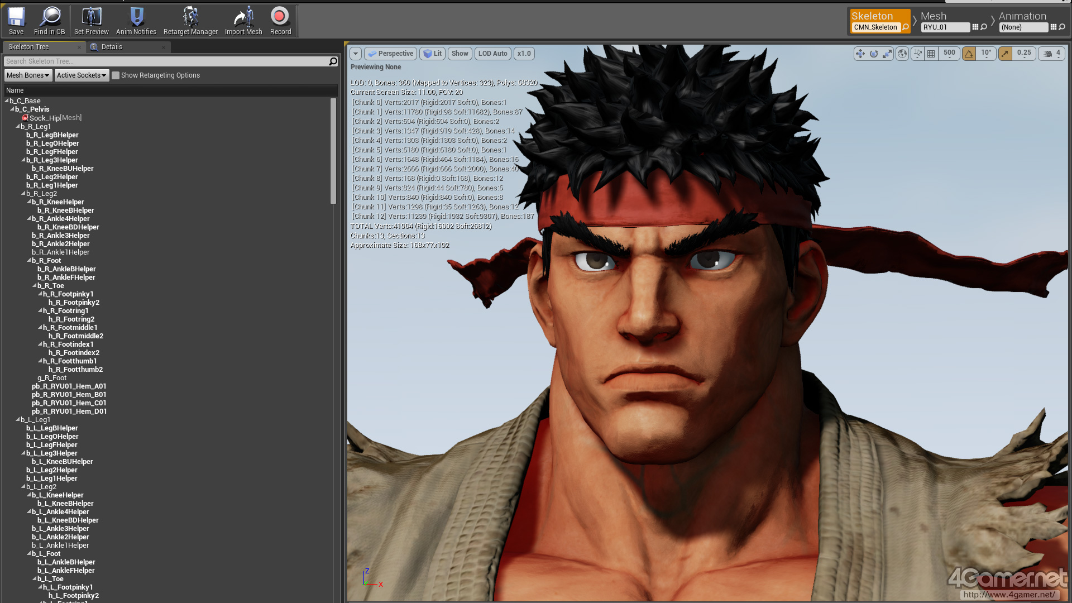Click the Save toolbar icon
The image size is (1072, 603).
point(16,21)
